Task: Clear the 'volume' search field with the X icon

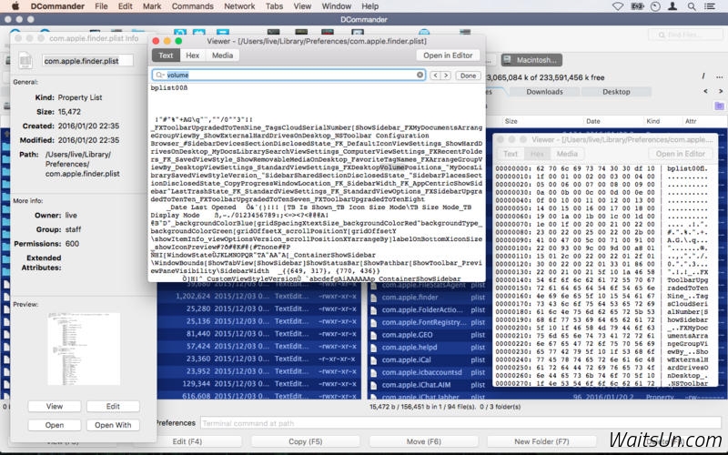Action: (x=420, y=75)
